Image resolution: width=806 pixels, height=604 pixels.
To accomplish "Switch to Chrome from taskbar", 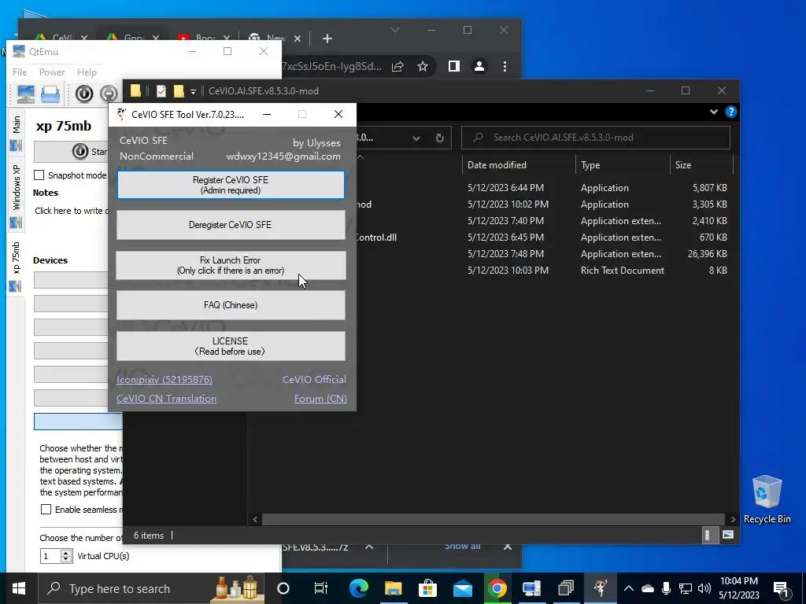I will pyautogui.click(x=497, y=588).
